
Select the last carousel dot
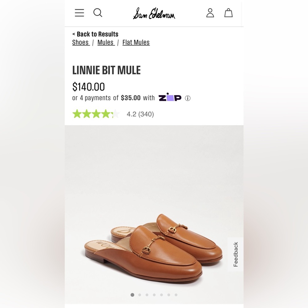[x=176, y=295]
